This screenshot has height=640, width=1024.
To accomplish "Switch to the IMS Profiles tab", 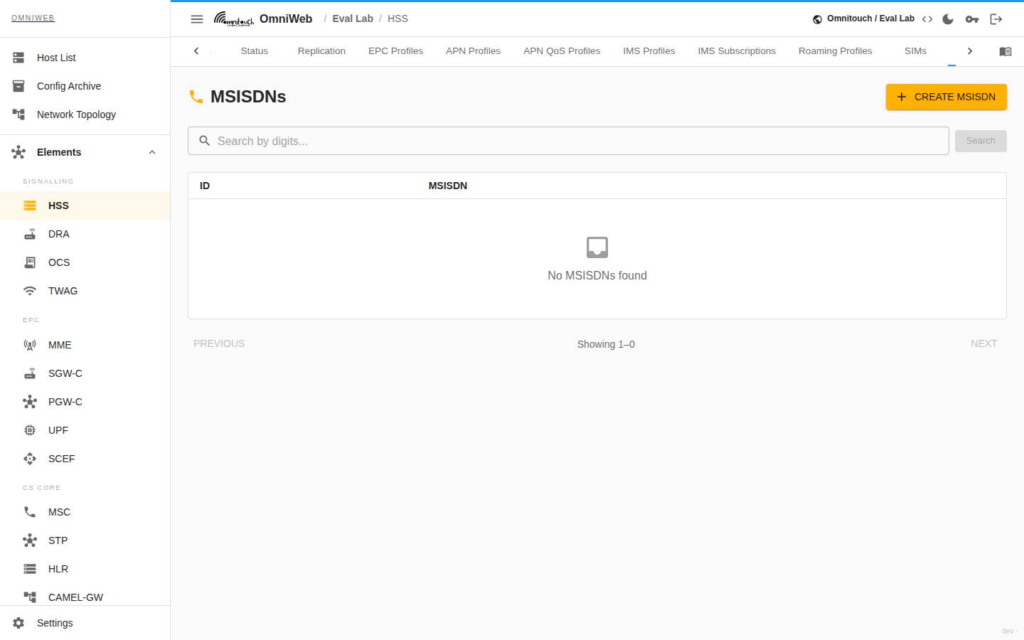I will (649, 51).
